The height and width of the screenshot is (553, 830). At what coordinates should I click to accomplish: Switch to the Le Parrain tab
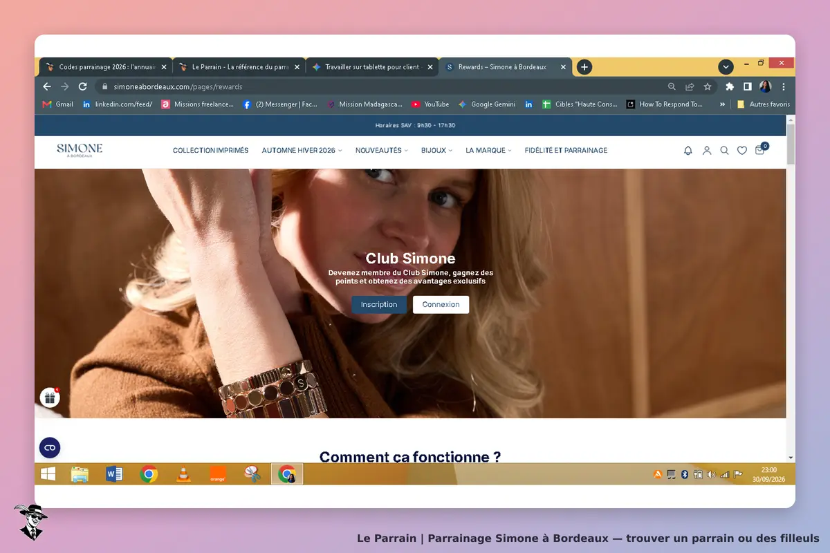click(x=239, y=67)
